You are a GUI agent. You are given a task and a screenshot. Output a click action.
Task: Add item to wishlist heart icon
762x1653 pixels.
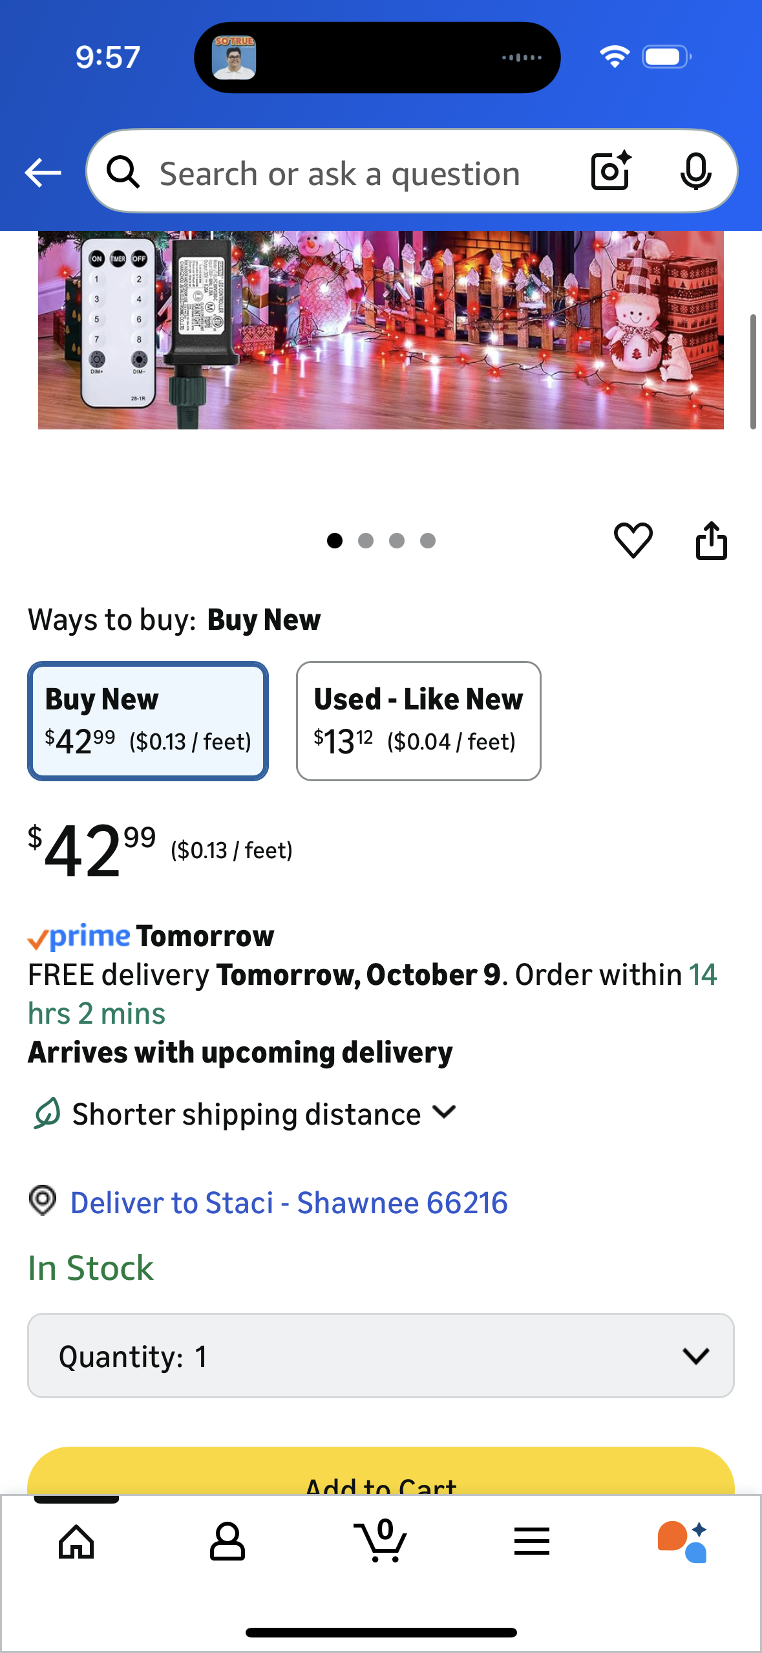pos(633,541)
